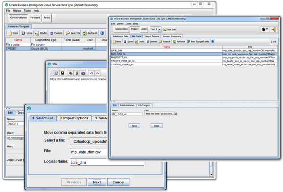Switch to Relational Data tab

click(120, 37)
